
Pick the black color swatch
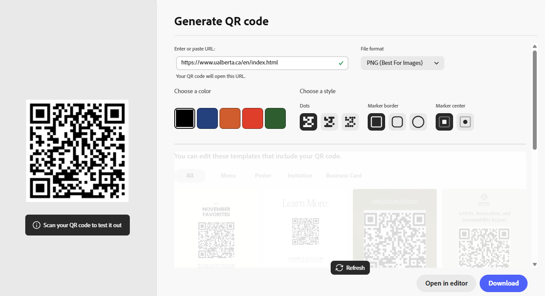[185, 118]
